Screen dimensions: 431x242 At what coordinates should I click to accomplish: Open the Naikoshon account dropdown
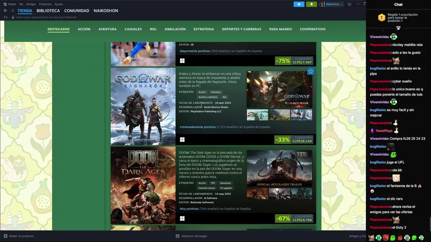(334, 4)
